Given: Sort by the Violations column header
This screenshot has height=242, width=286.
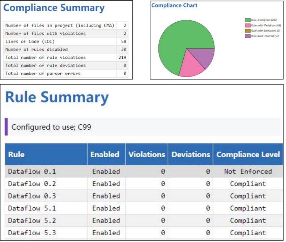Looking at the screenshot, I should tap(147, 155).
